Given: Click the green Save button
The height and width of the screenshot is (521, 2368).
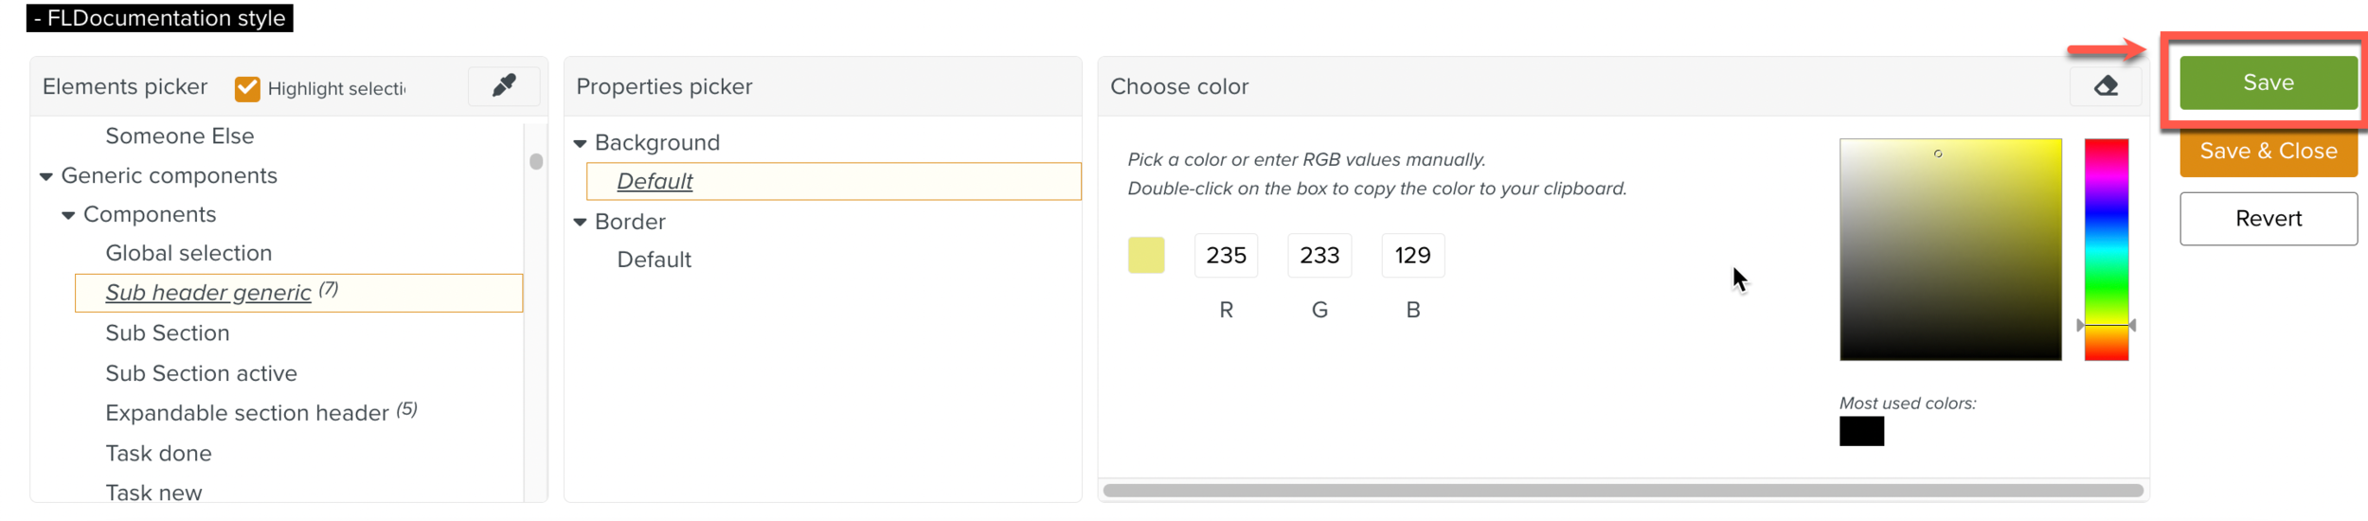Looking at the screenshot, I should pyautogui.click(x=2268, y=83).
